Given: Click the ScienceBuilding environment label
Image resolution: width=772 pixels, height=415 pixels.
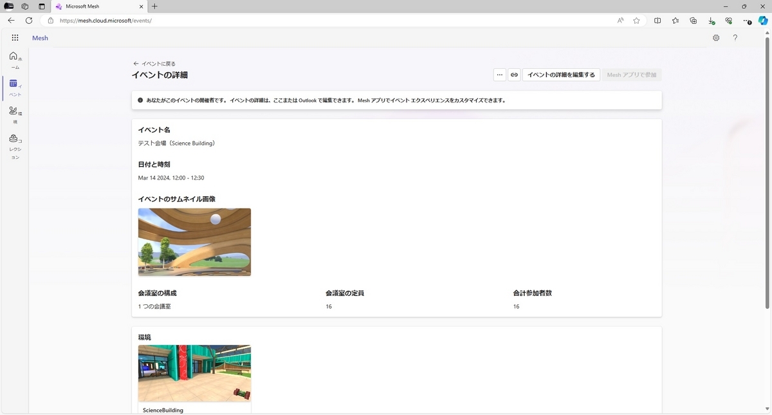Looking at the screenshot, I should point(163,410).
